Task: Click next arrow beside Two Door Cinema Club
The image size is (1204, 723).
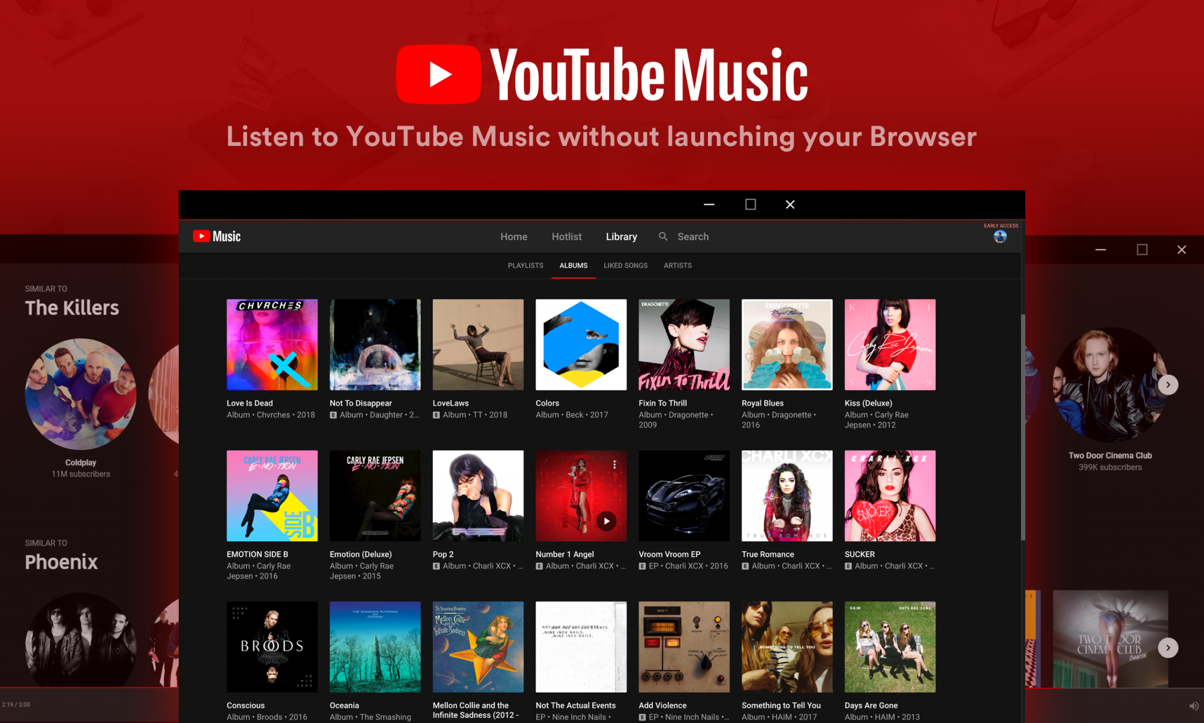Action: coord(1168,385)
